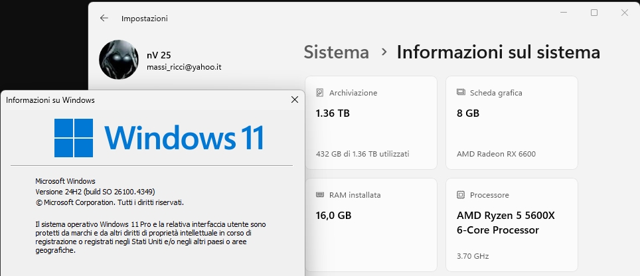The image size is (640, 276).
Task: Click the breadcrumb chevron after Sistema
Action: coord(384,52)
